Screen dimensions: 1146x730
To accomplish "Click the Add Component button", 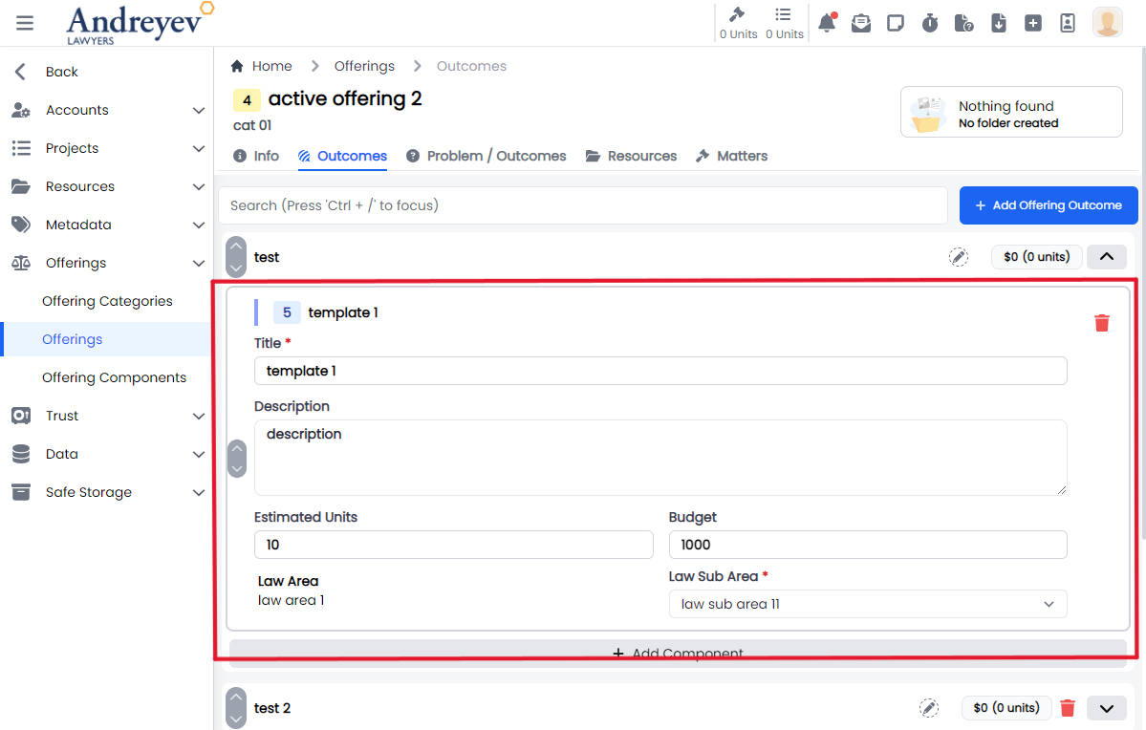I will coord(678,653).
